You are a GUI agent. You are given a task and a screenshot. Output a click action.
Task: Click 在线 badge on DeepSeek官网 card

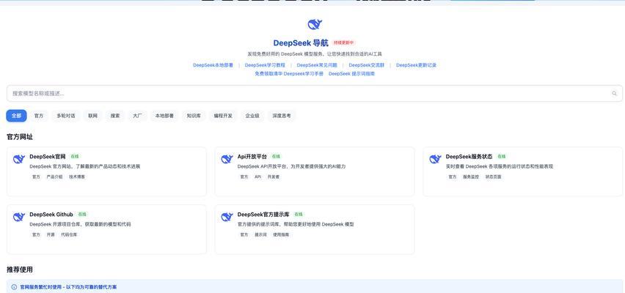tap(75, 157)
